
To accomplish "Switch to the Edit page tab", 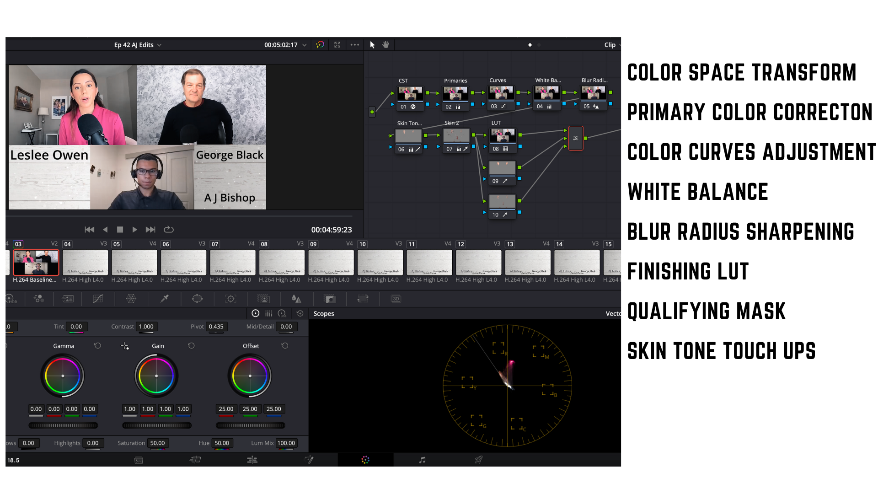I will pos(252,460).
